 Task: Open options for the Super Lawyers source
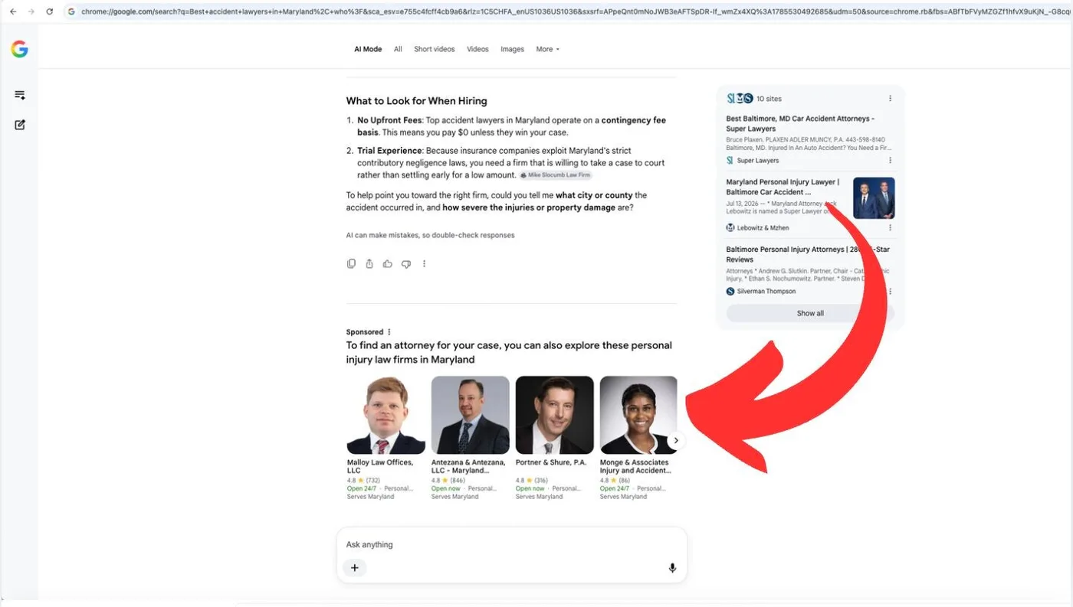point(890,161)
